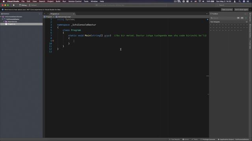Click the breakpoint marker on line 9

tap(53, 41)
